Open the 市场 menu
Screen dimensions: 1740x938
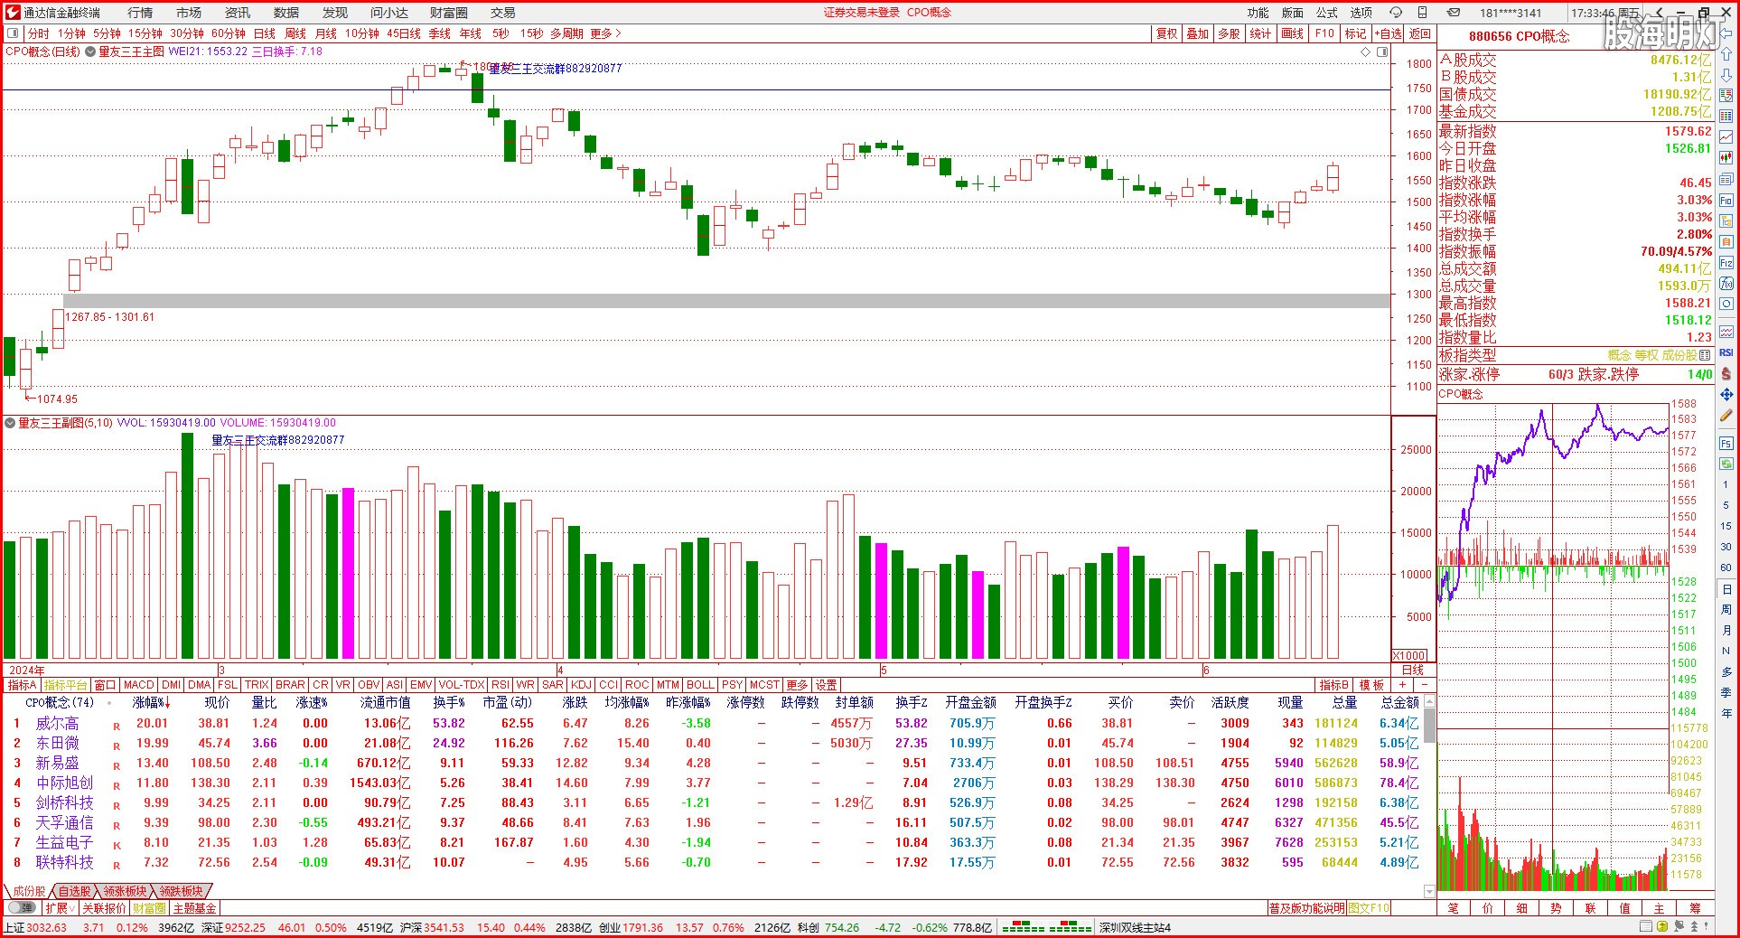189,13
